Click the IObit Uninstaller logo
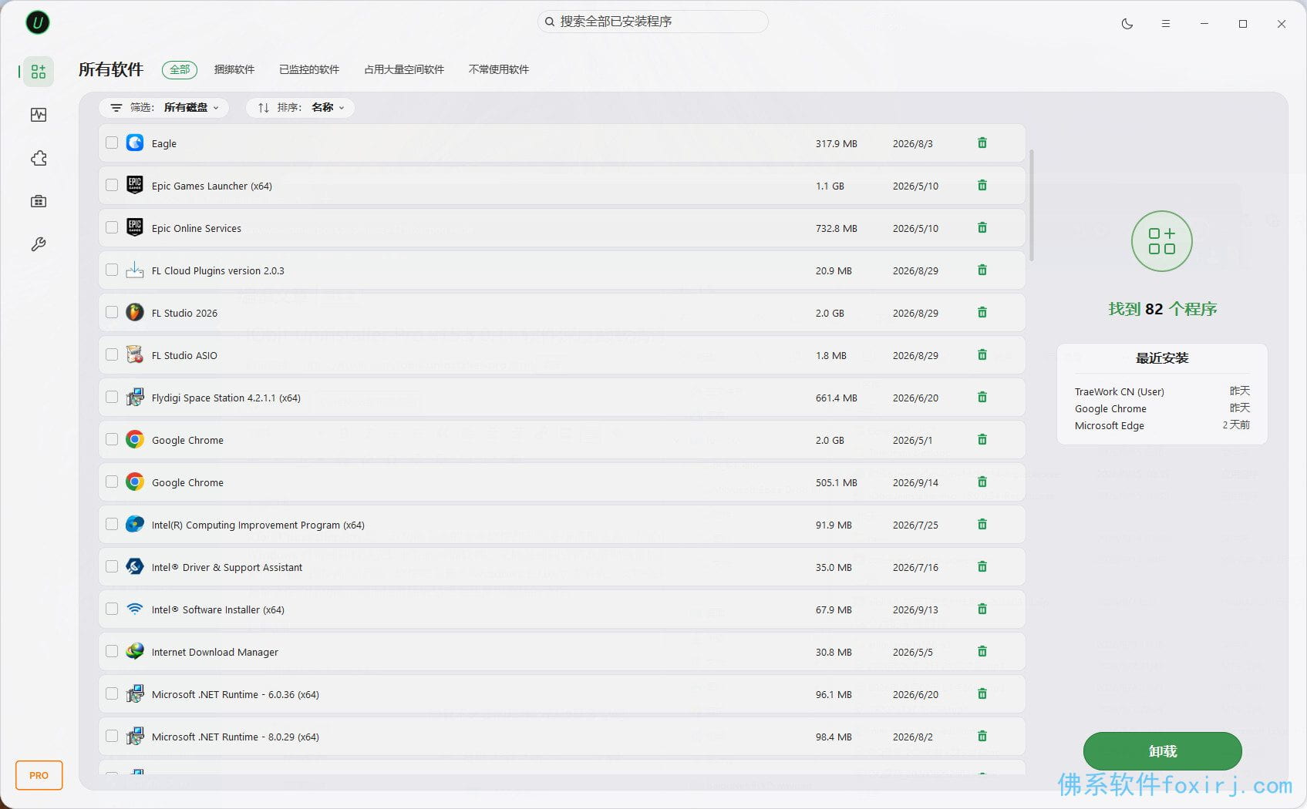 click(38, 22)
